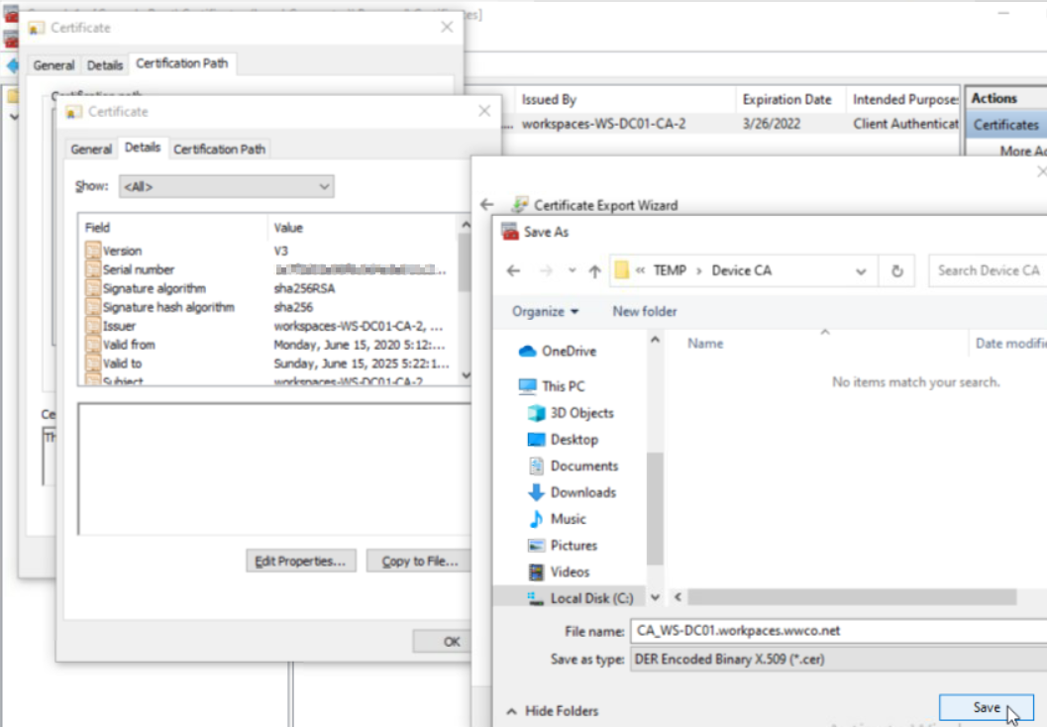Go back in Save As dialog
The height and width of the screenshot is (727, 1047).
coord(513,270)
